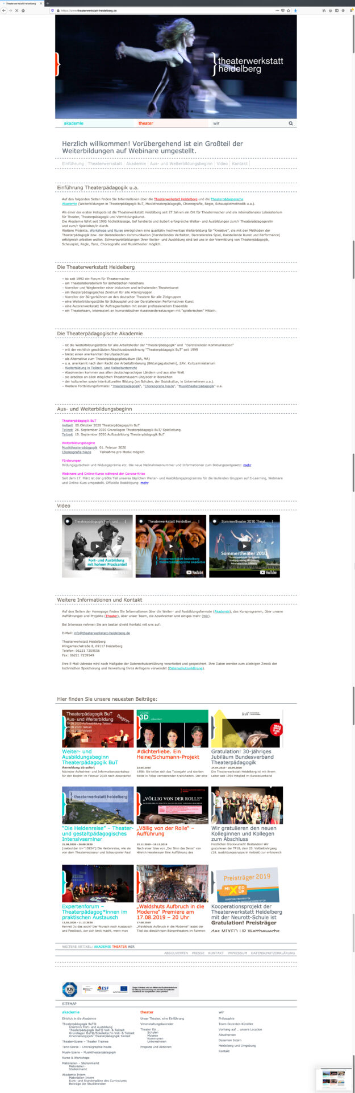Click Preisträger 2019 Mixed Up thumbnail

coord(247,884)
